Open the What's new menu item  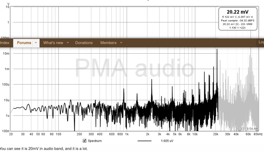[x=53, y=43]
